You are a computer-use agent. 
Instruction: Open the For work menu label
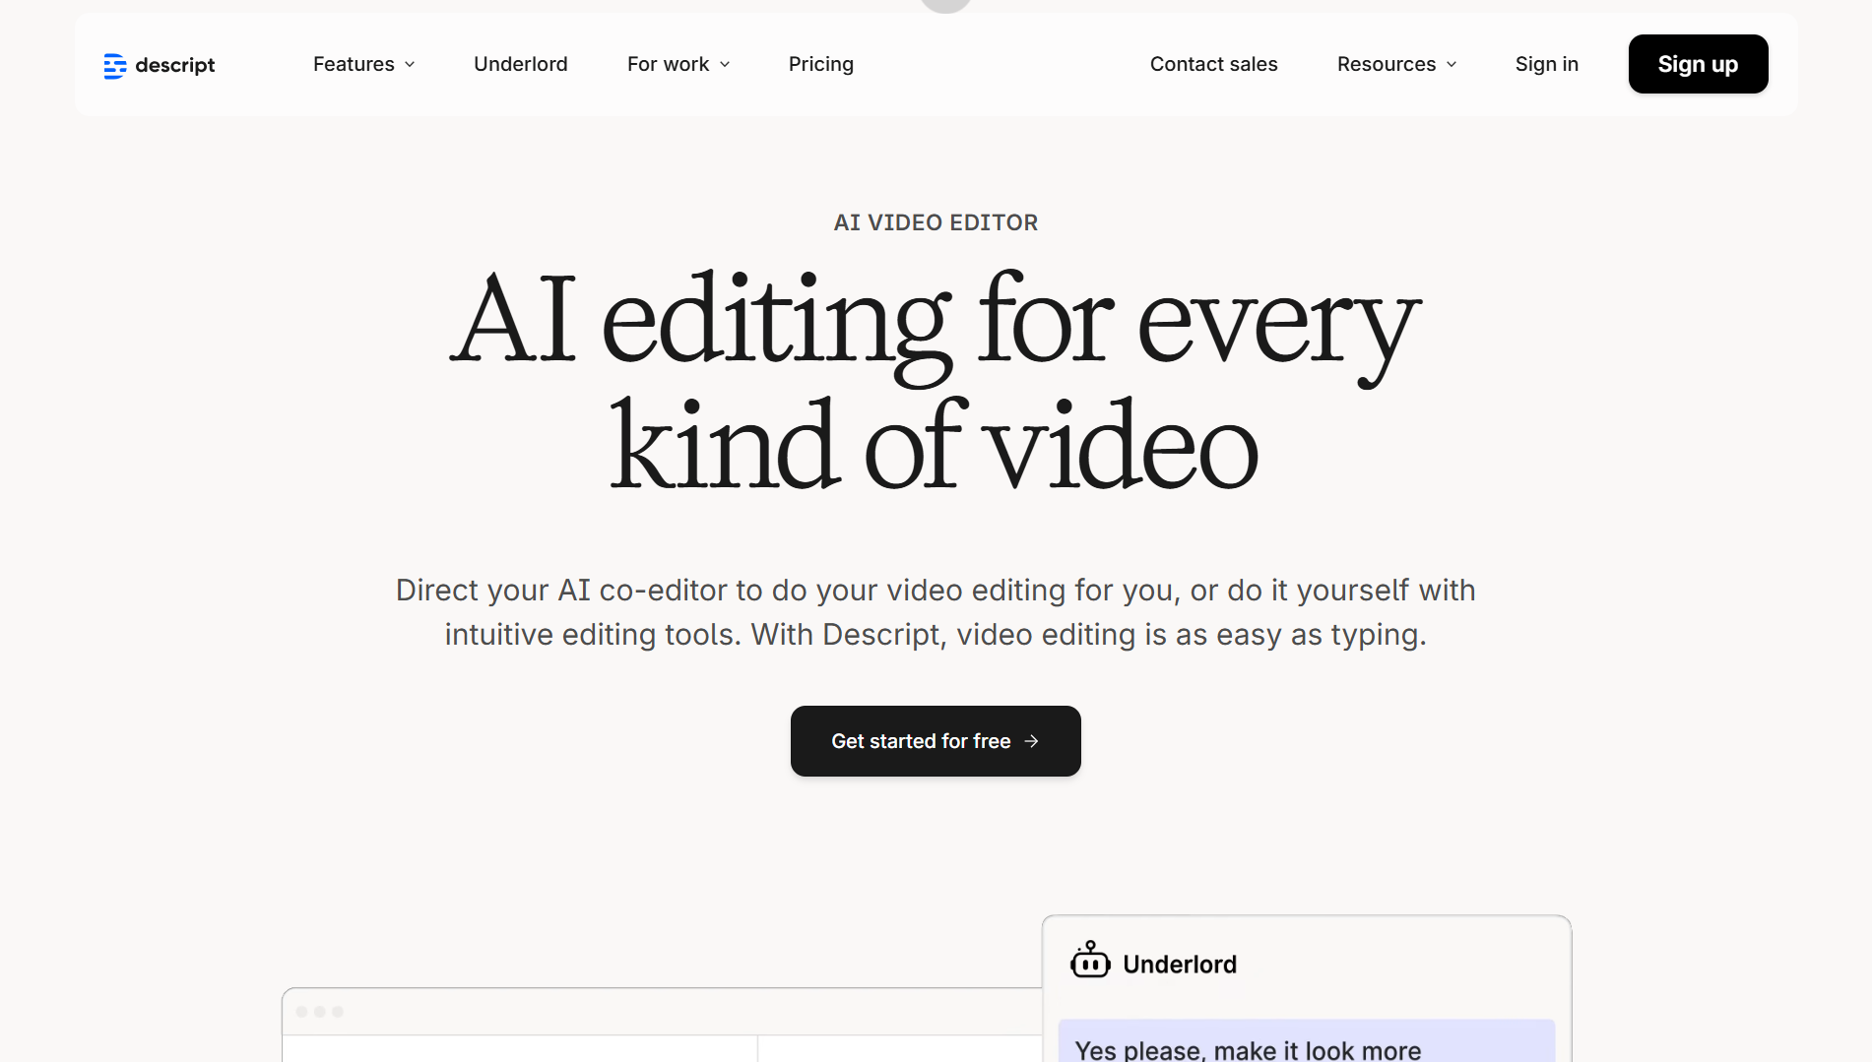[668, 64]
